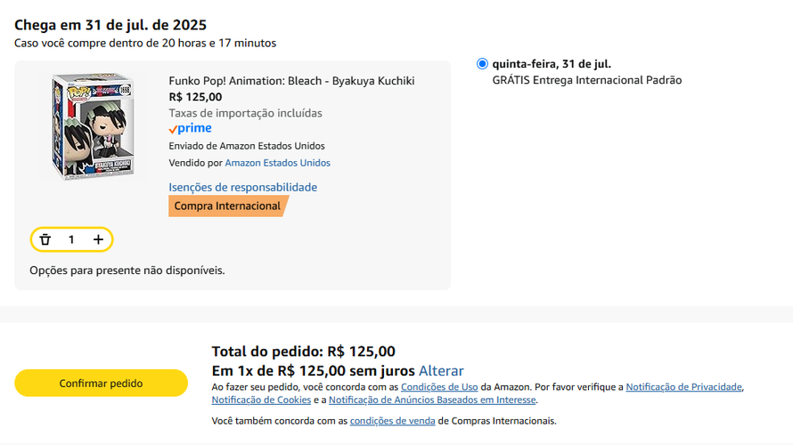This screenshot has height=445, width=793.
Task: Click the Prime logo badge
Action: 190,129
